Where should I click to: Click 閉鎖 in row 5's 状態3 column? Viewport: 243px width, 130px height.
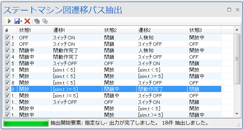tap(194, 63)
